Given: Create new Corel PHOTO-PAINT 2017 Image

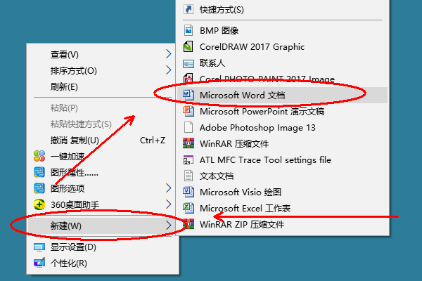Looking at the screenshot, I should tap(282, 79).
